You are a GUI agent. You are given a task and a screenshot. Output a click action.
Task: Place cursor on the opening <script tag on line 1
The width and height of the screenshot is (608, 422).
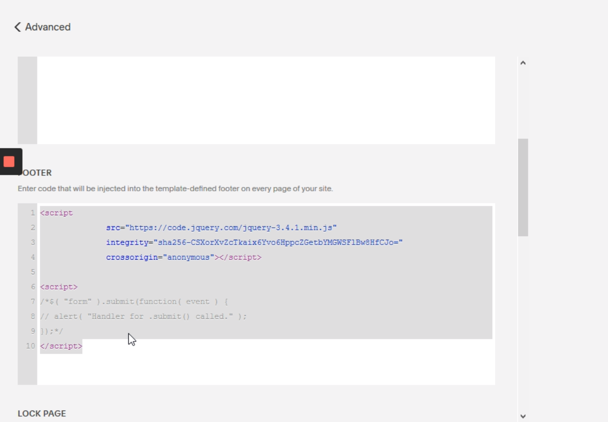tap(56, 213)
